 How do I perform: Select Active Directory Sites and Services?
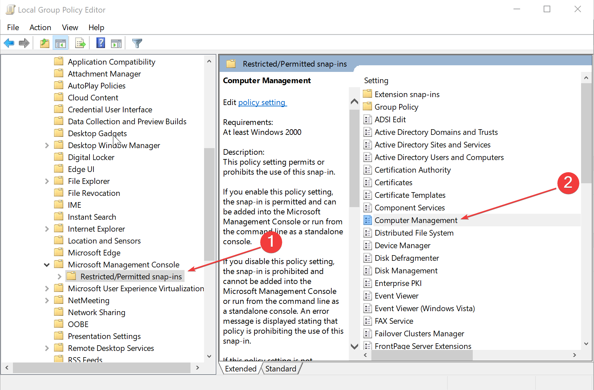tap(432, 144)
